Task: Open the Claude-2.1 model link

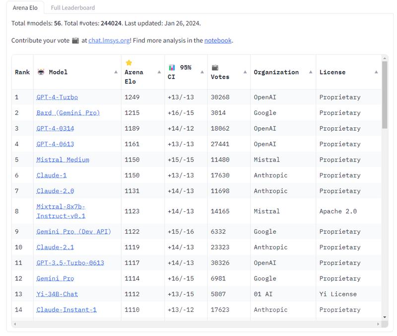Action: [55, 247]
